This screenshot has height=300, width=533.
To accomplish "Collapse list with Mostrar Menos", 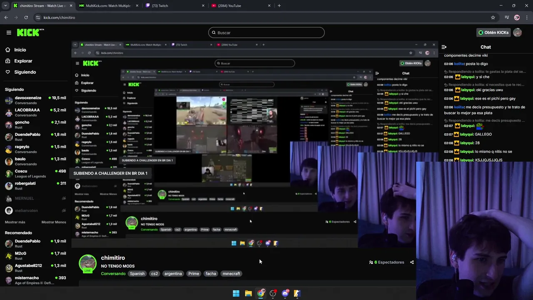I will click(54, 222).
